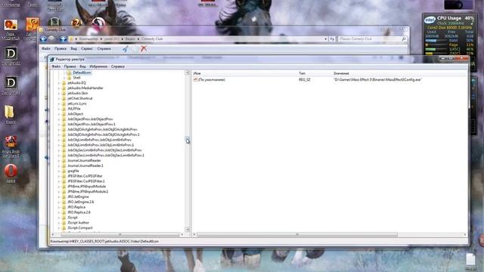484x272 pixels.
Task: Open Избранное menu in Registry Editor
Action: click(98, 66)
